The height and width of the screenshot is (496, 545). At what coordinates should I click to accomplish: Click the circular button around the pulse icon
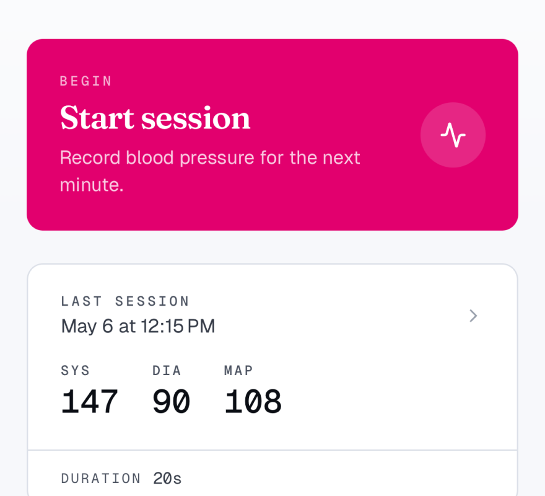click(x=453, y=135)
